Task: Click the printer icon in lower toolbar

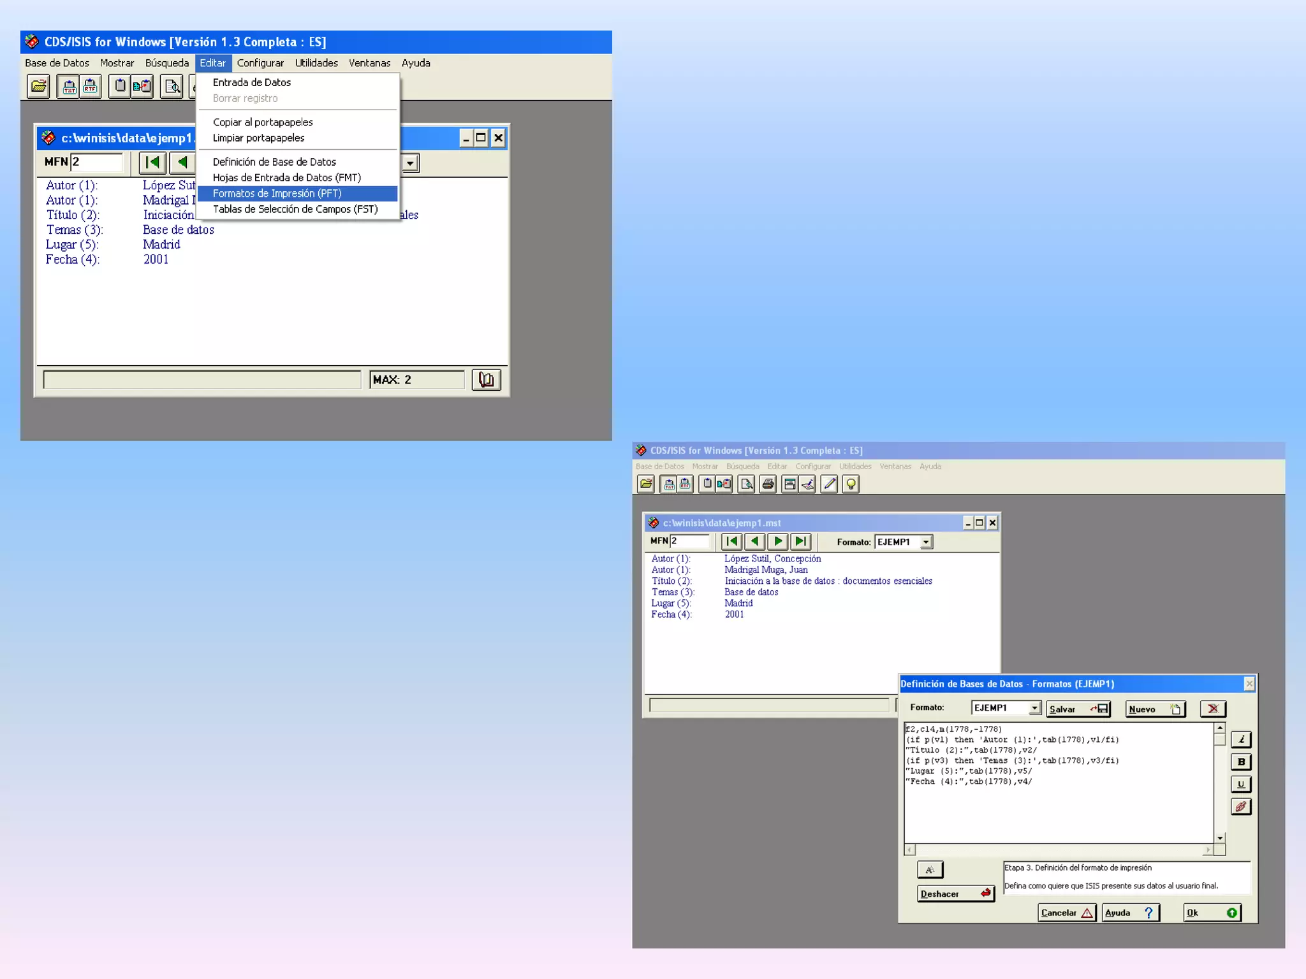Action: coord(768,484)
